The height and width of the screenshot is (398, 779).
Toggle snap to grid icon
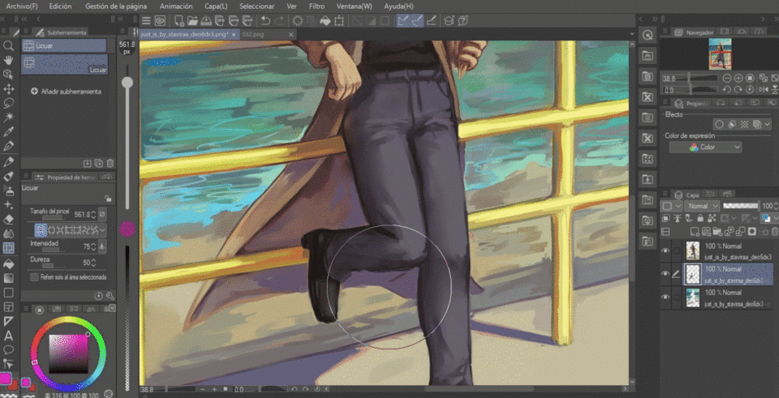tap(431, 21)
